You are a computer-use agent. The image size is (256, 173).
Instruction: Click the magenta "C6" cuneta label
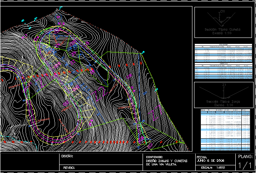[129, 76]
